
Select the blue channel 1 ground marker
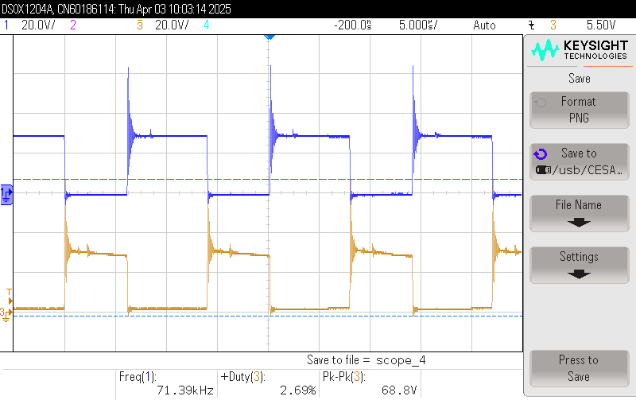pyautogui.click(x=7, y=193)
